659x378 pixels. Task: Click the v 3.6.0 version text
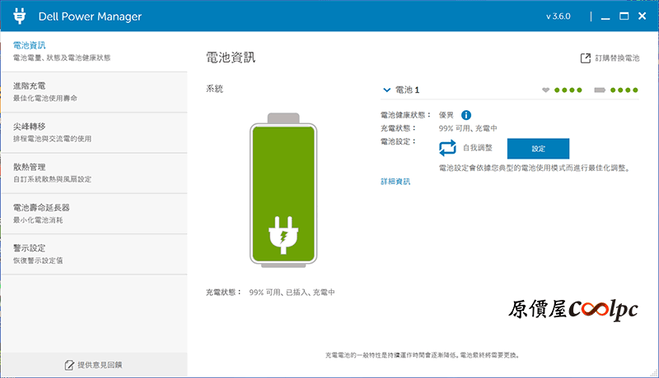point(559,16)
